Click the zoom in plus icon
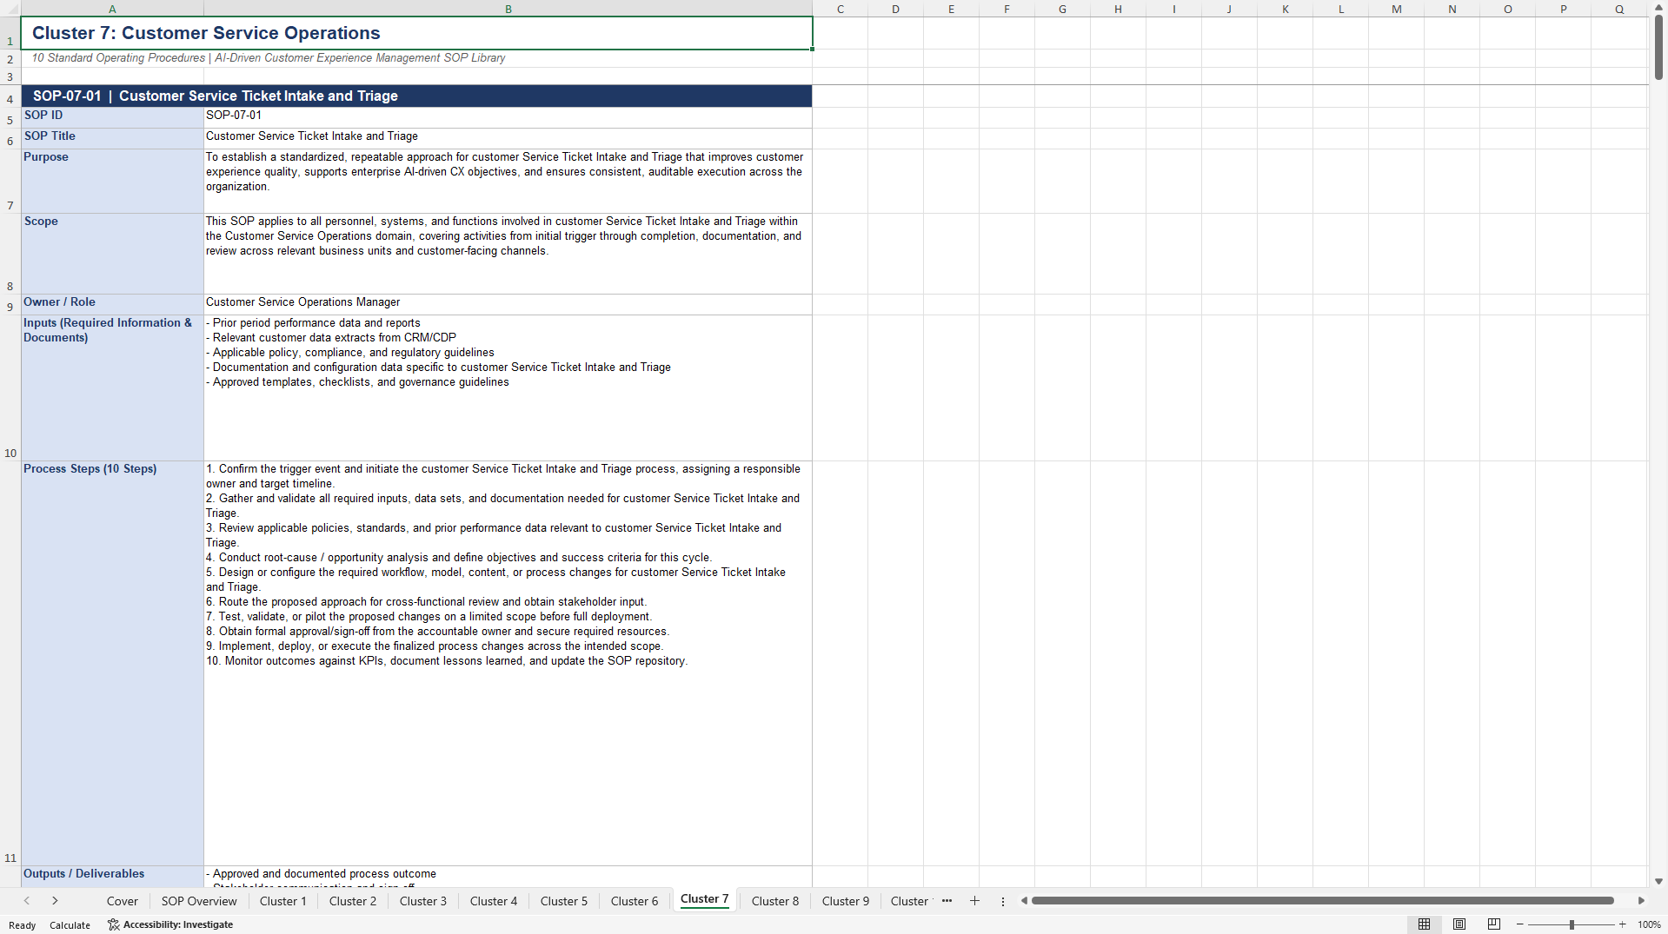This screenshot has width=1668, height=934. (1623, 924)
